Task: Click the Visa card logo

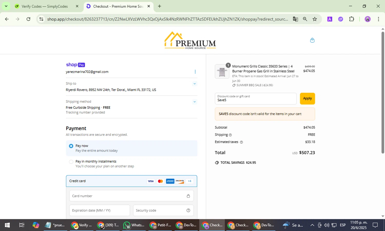Action: (x=151, y=181)
